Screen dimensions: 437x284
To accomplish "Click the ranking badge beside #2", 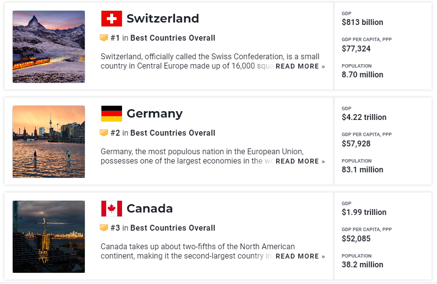I will tap(104, 133).
